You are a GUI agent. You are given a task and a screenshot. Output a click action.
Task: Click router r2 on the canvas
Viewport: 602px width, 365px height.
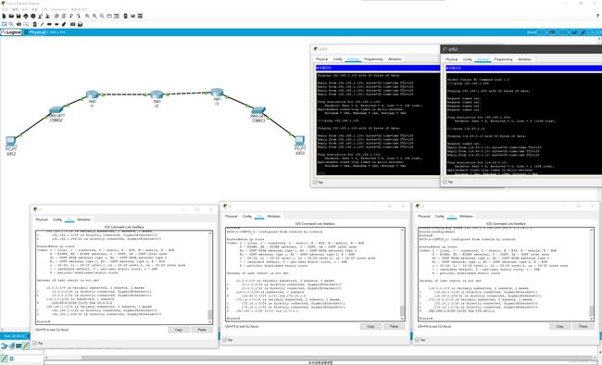[157, 94]
